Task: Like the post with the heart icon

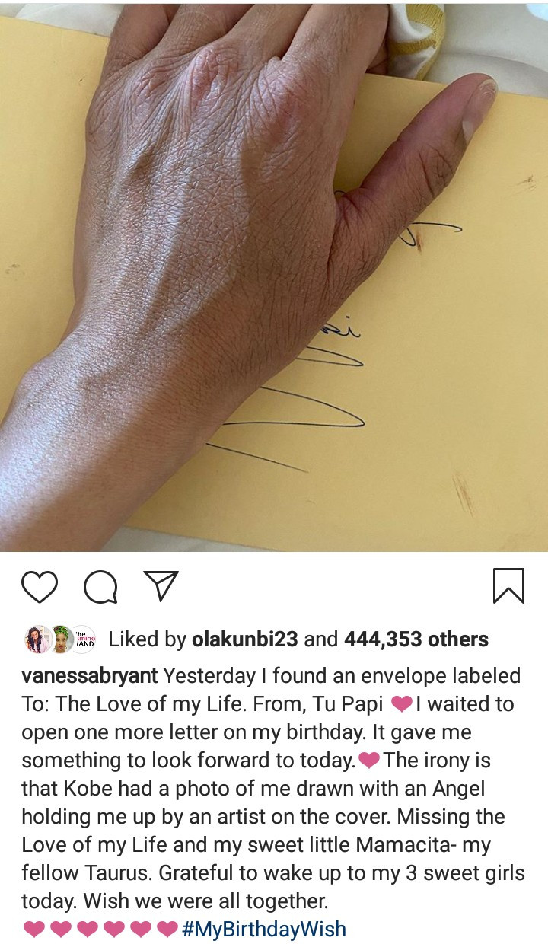Action: pyautogui.click(x=40, y=587)
